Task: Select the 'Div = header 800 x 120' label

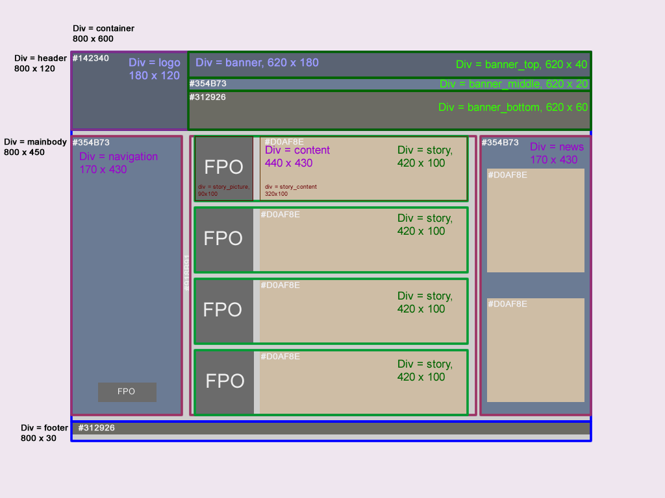Action: click(x=40, y=63)
